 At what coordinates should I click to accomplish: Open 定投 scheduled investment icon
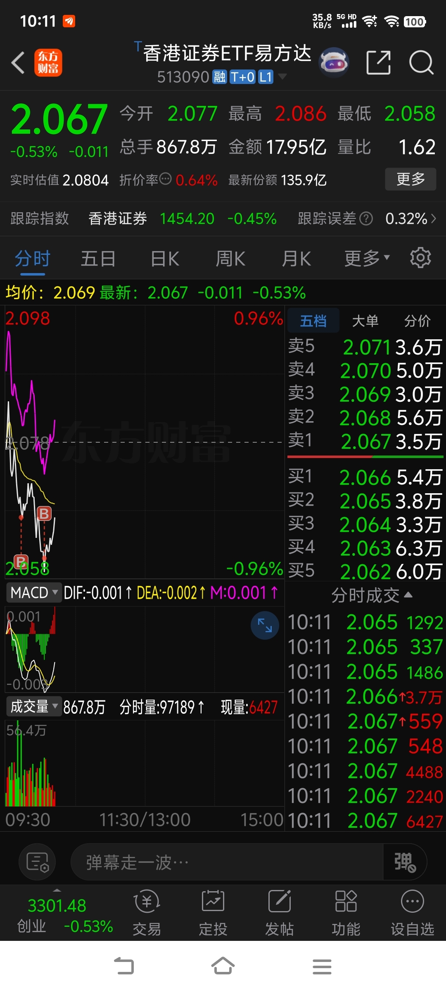click(213, 914)
